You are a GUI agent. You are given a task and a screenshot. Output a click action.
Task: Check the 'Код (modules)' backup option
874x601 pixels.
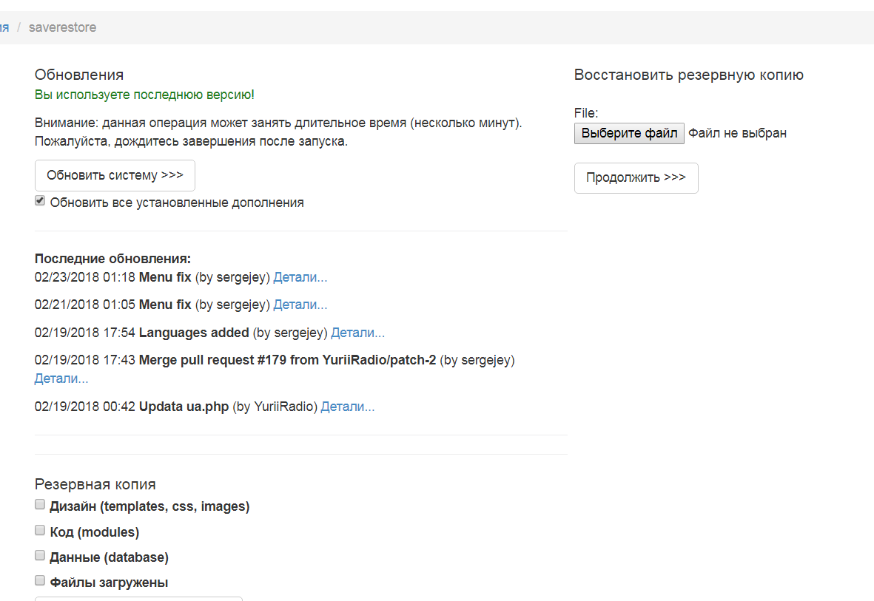40,531
